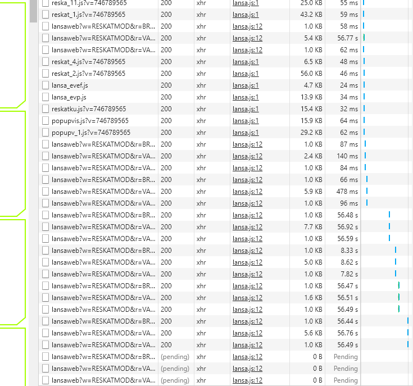Open the lansa.js:1 initiator link for popupvis.js
Viewport: 413px width, 386px height.
(x=246, y=121)
